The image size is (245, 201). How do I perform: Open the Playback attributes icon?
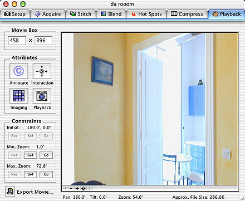click(42, 96)
